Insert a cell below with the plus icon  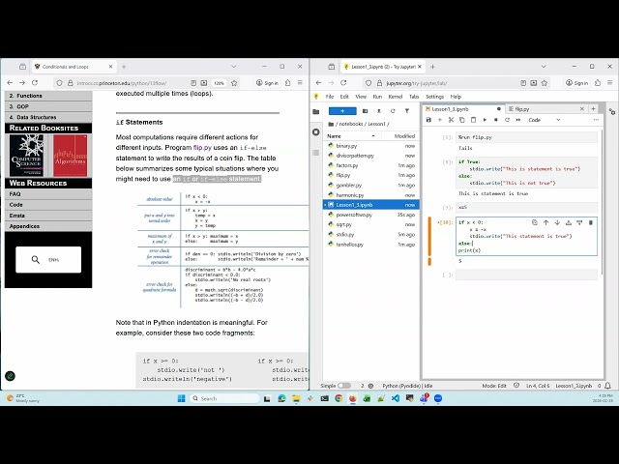440,120
